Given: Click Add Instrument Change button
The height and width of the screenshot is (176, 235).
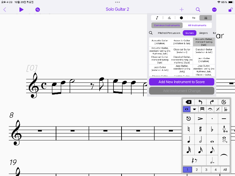Looking at the screenshot, I should 182,91.
